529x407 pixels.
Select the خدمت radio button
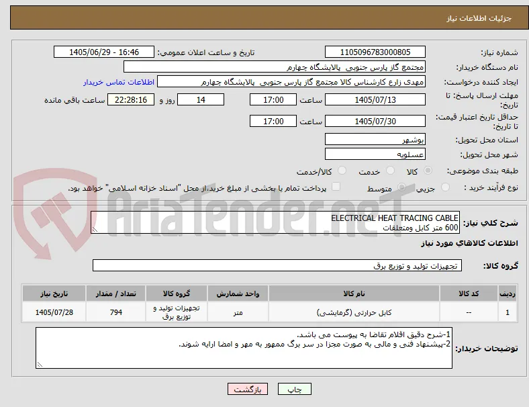[x=390, y=171]
